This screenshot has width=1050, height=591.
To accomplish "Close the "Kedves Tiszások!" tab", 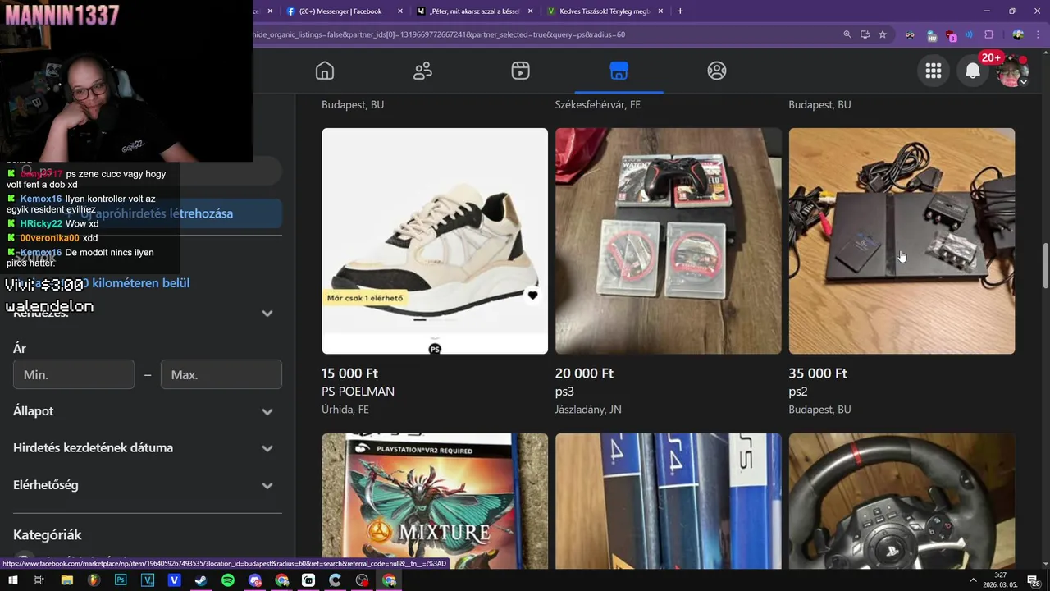I will pyautogui.click(x=660, y=11).
